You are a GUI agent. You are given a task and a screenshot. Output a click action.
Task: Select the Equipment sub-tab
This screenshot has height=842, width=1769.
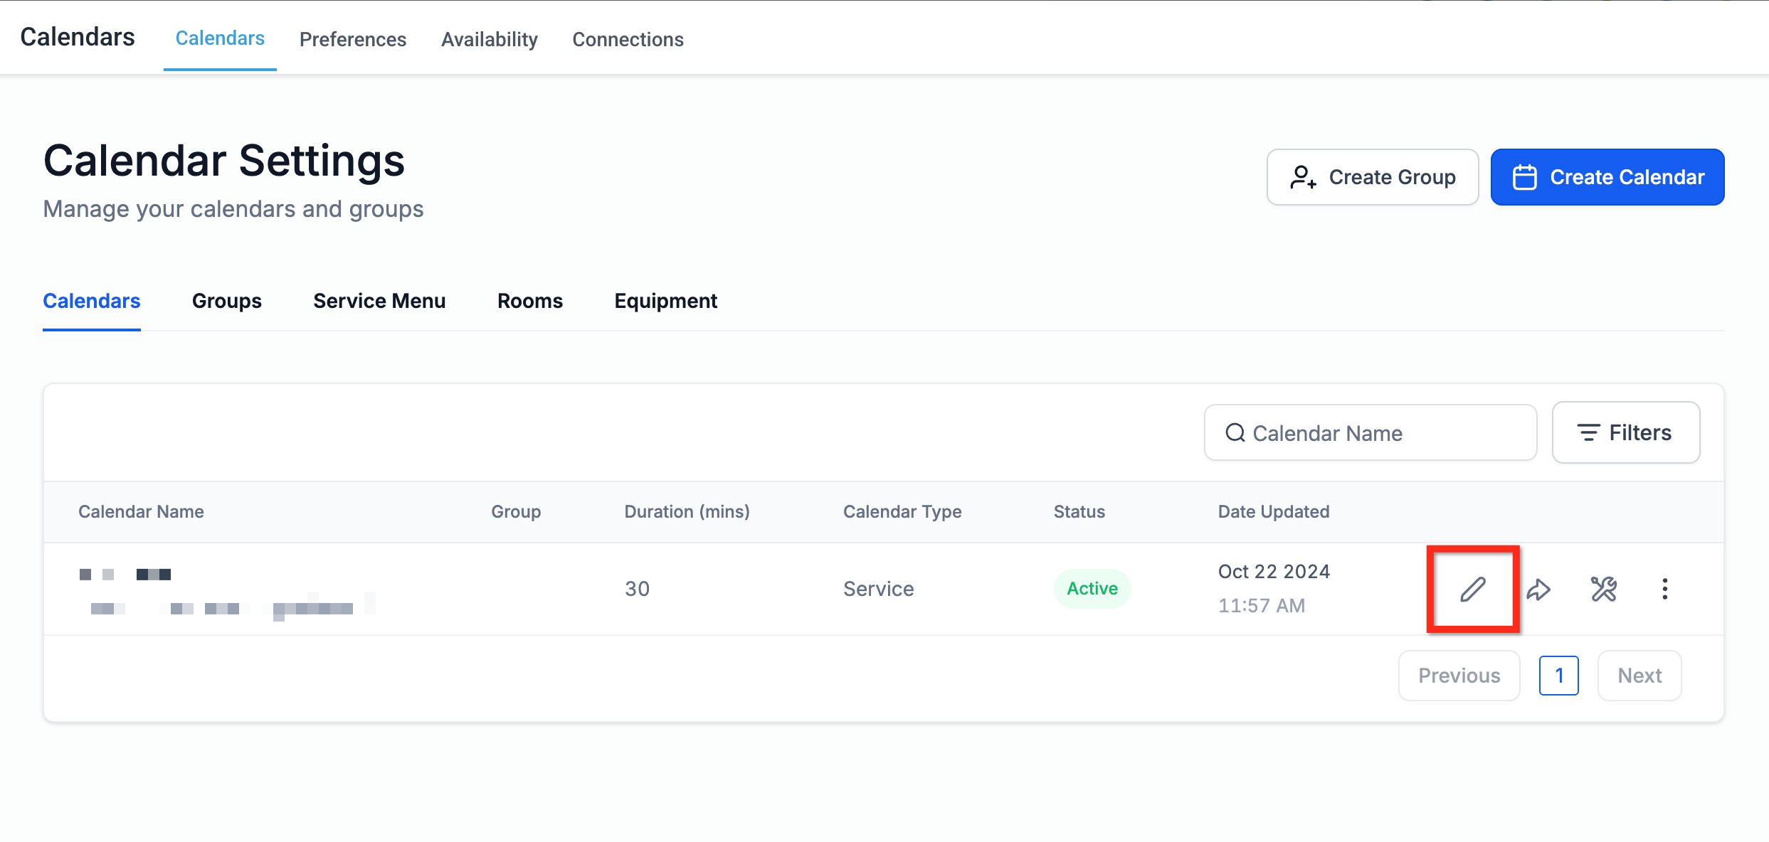pyautogui.click(x=665, y=301)
